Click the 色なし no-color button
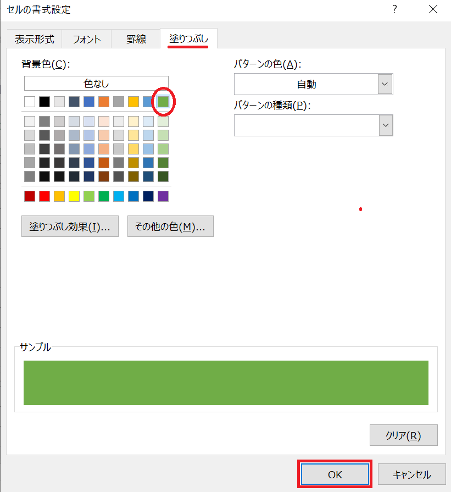The image size is (451, 492). coord(96,84)
